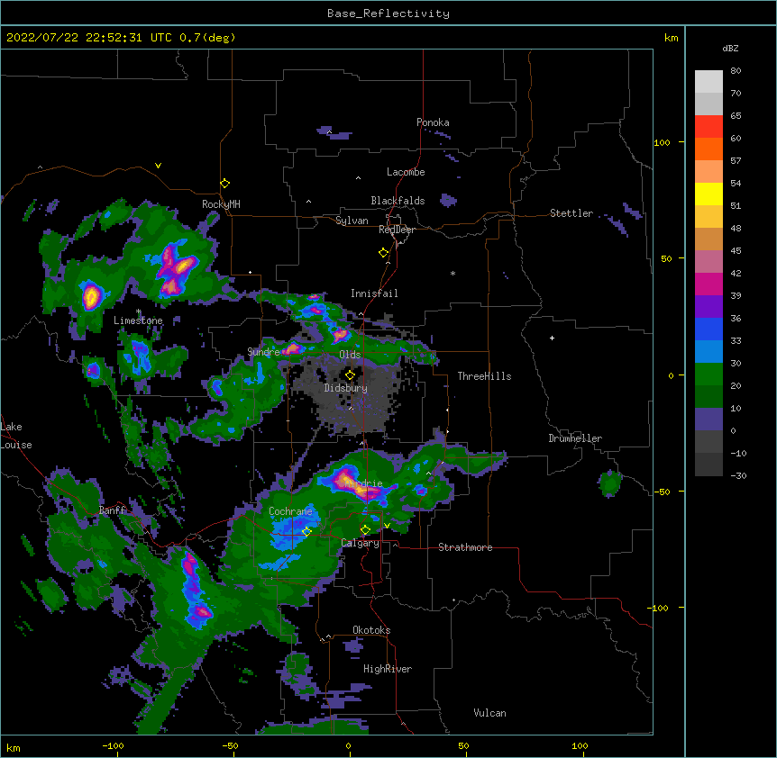Click the dBZ label above the legend
This screenshot has height=758, width=777.
(x=730, y=48)
